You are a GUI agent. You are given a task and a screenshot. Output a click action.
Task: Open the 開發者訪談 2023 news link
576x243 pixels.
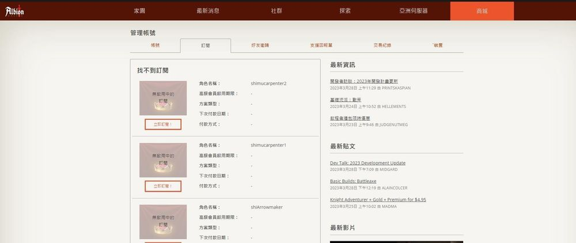[x=363, y=81]
